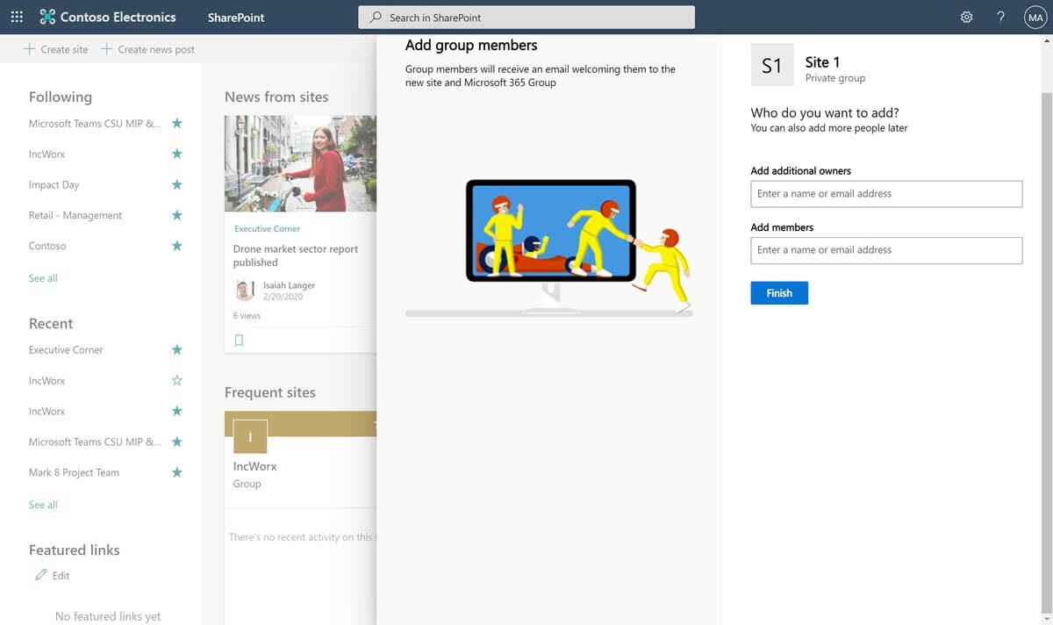Screen dimensions: 1053x625
Task: Click the plus icon beside Create news post
Action: [x=106, y=48]
